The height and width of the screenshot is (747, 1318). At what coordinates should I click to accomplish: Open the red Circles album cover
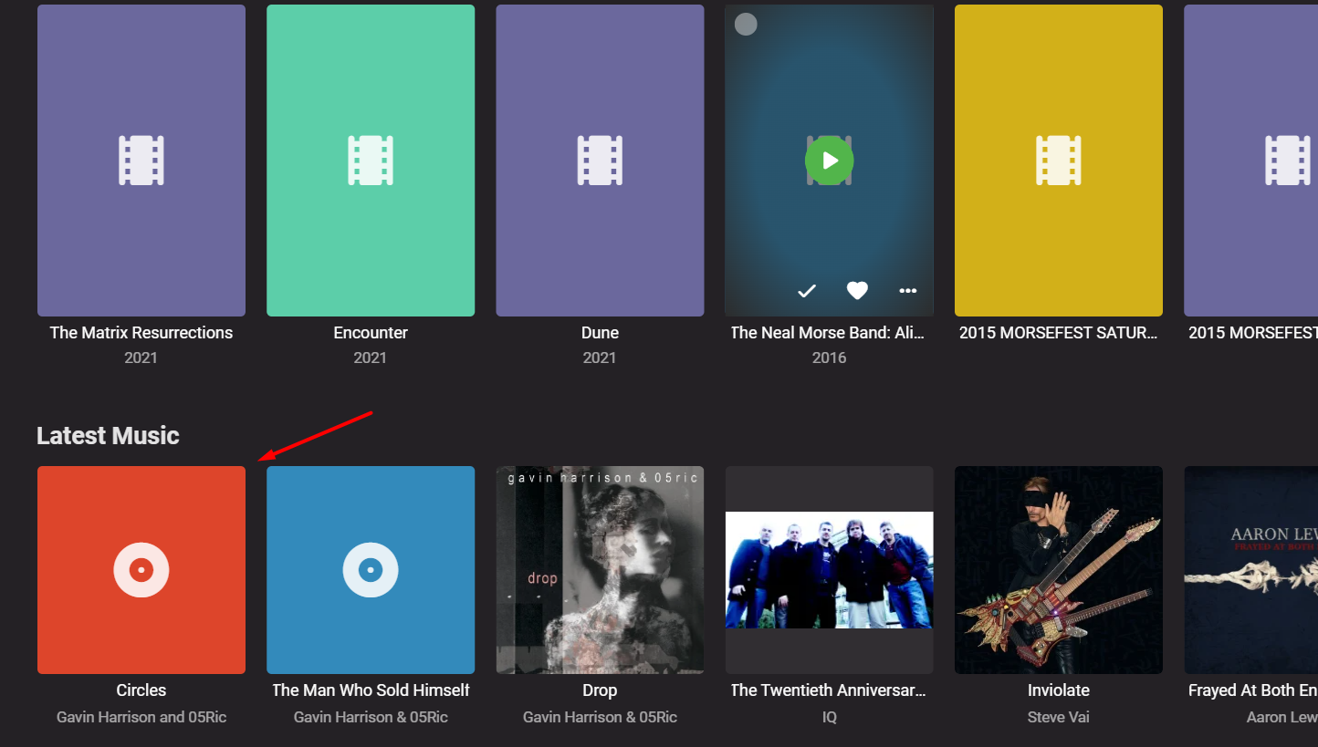141,570
